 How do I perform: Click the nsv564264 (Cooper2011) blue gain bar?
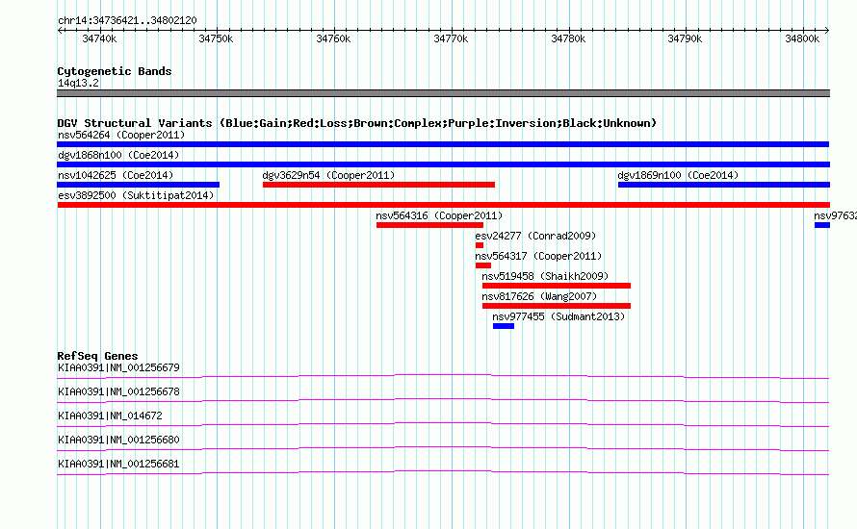[x=443, y=144]
